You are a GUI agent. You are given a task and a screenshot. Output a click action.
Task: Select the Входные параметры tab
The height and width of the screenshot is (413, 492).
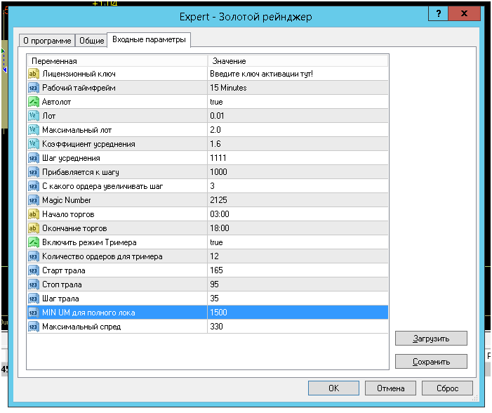(149, 39)
